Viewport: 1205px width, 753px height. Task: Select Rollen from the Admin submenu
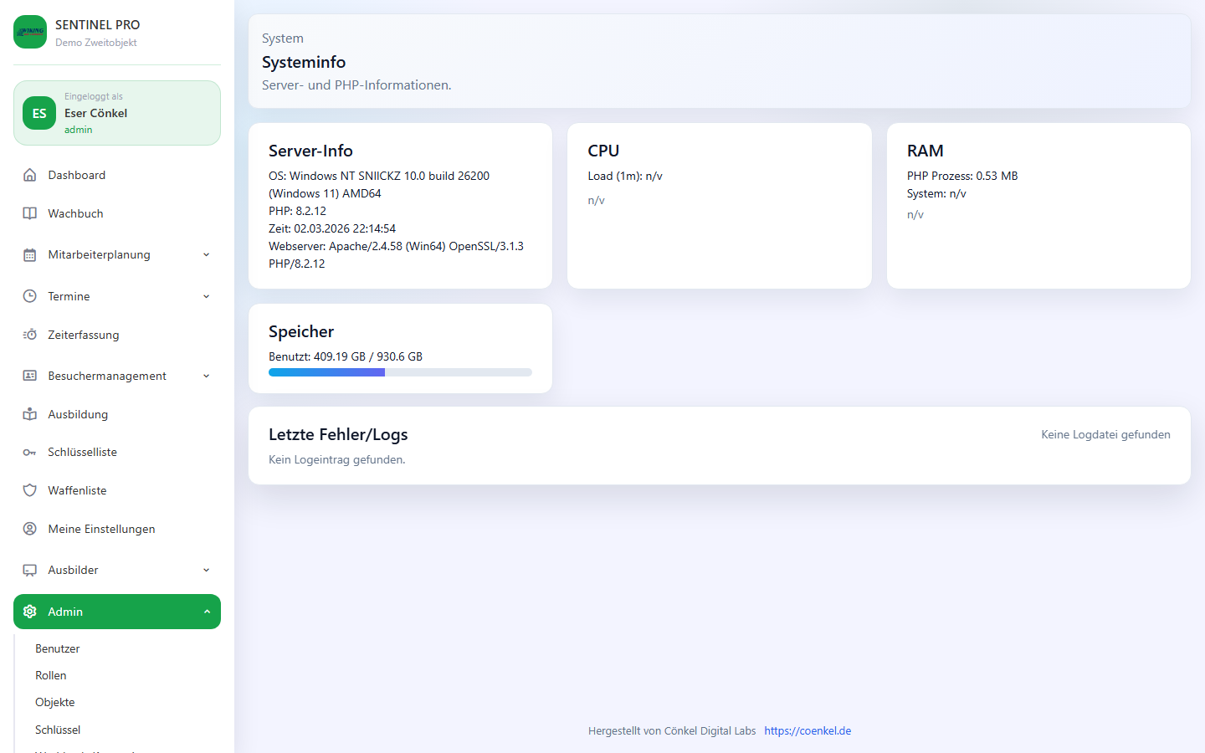pos(50,675)
